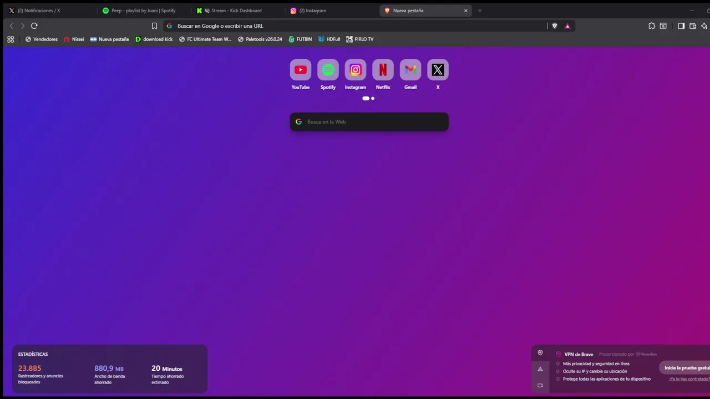Viewport: 710px width, 399px height.
Task: Click 'Oculte su IP y cambie su ubicación'
Action: click(595, 371)
